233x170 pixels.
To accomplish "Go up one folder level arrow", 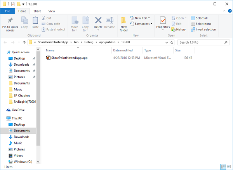I will coord(24,42).
